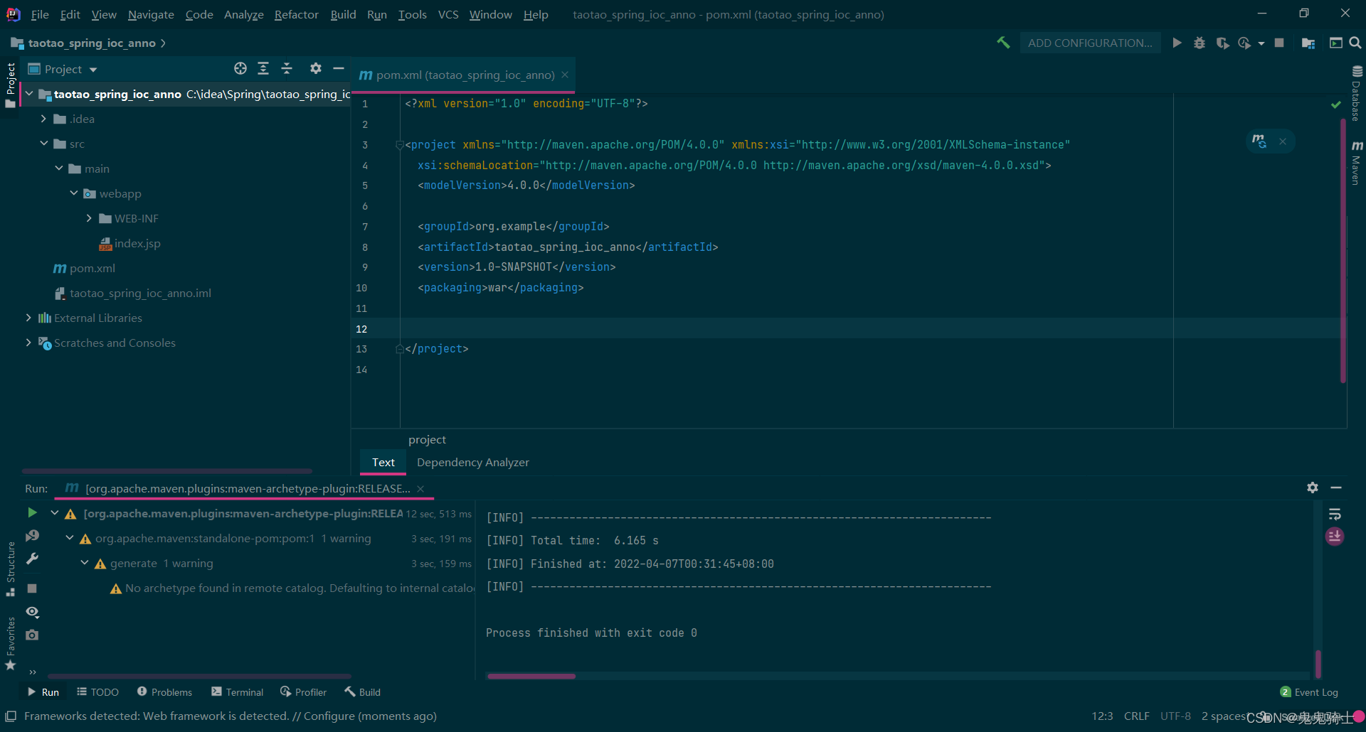Open the Select Run/Debug Profile dropdown icon
1366x732 pixels.
[x=1261, y=43]
